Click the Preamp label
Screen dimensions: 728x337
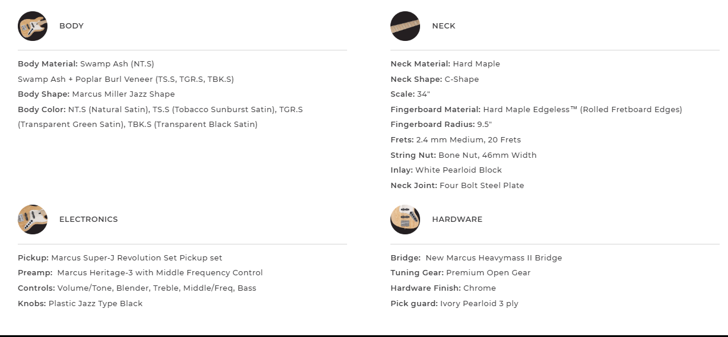pos(35,273)
